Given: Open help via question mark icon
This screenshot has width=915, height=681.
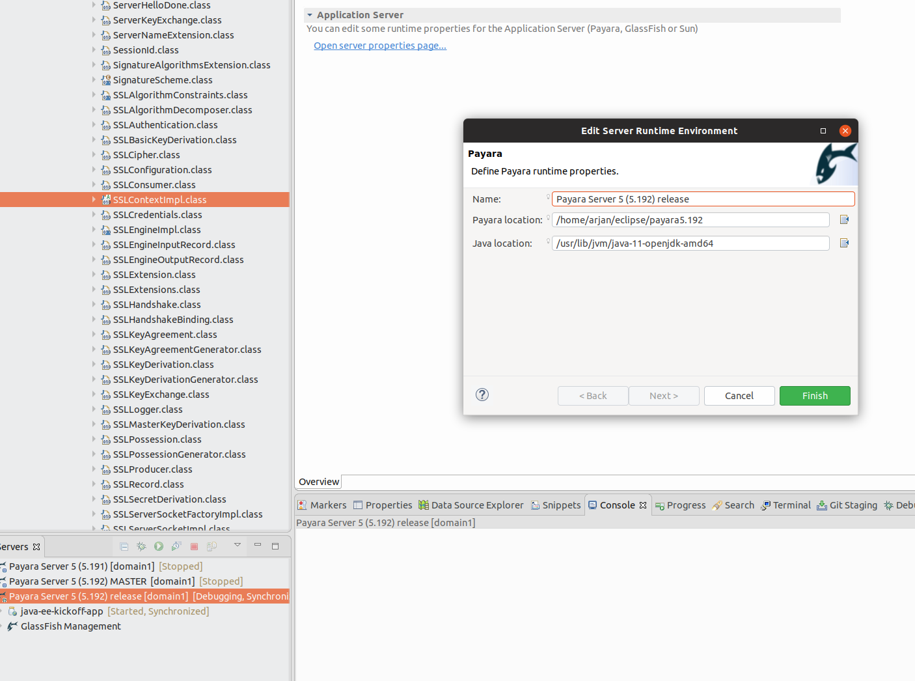Looking at the screenshot, I should point(482,395).
